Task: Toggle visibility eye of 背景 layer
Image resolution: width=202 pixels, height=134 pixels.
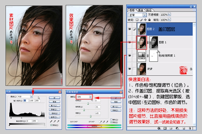Action: point(130,69)
